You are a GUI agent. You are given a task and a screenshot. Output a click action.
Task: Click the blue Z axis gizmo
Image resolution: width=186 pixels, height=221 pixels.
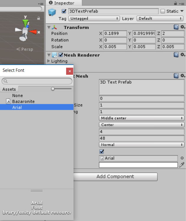coord(27,26)
